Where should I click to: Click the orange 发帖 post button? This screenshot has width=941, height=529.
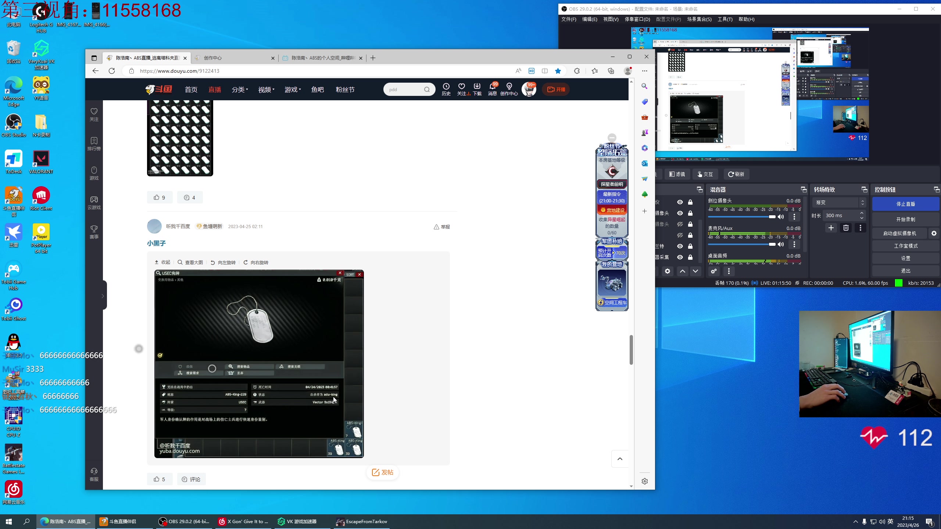382,472
